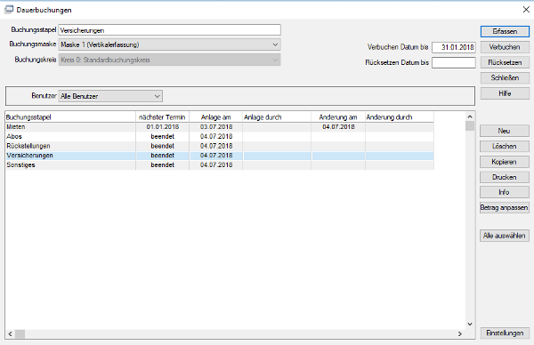Click the vertical scrollbar up arrow

[470, 116]
